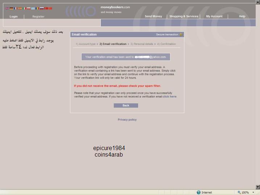Click the moneybookers.com logo text
Screen dimensions: 260x195
point(115,7)
